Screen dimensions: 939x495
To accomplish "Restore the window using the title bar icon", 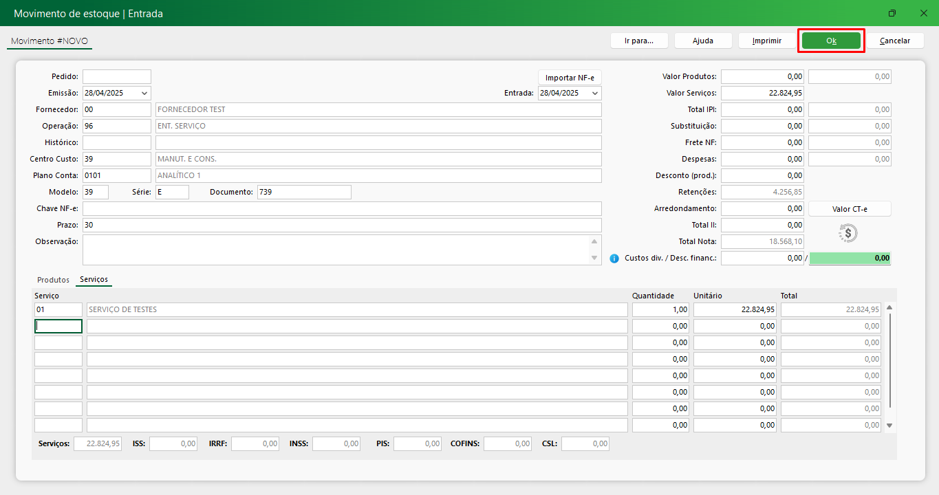I will click(892, 13).
